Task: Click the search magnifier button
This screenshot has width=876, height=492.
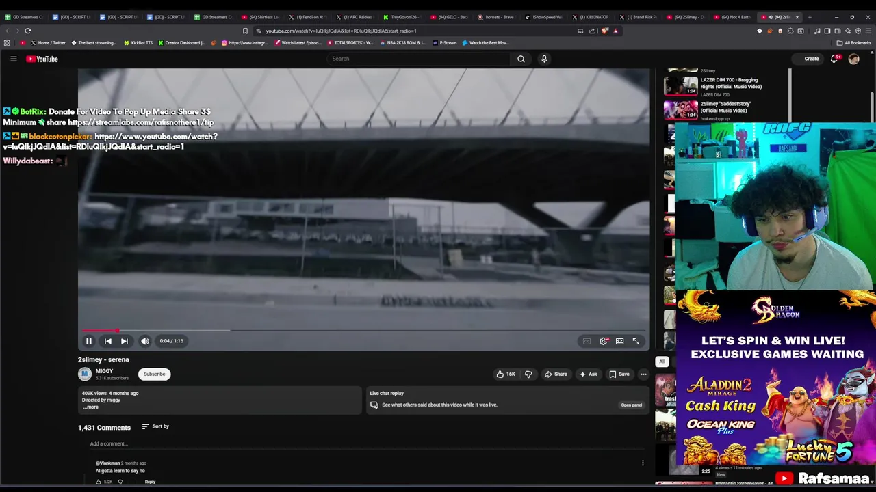Action: click(x=521, y=59)
